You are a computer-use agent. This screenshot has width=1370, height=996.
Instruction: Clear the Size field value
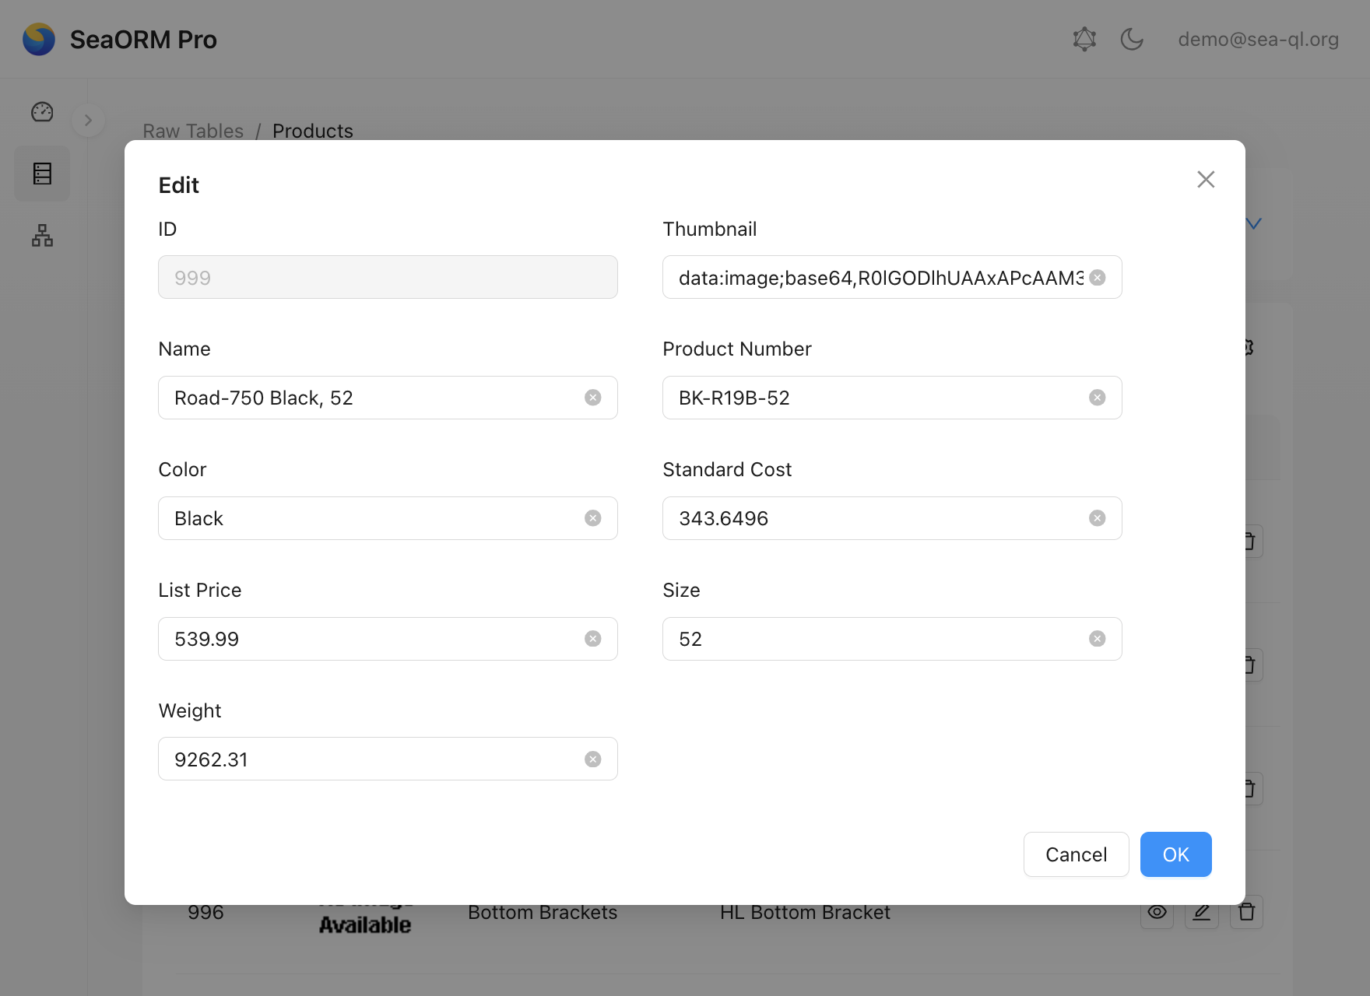click(1098, 639)
